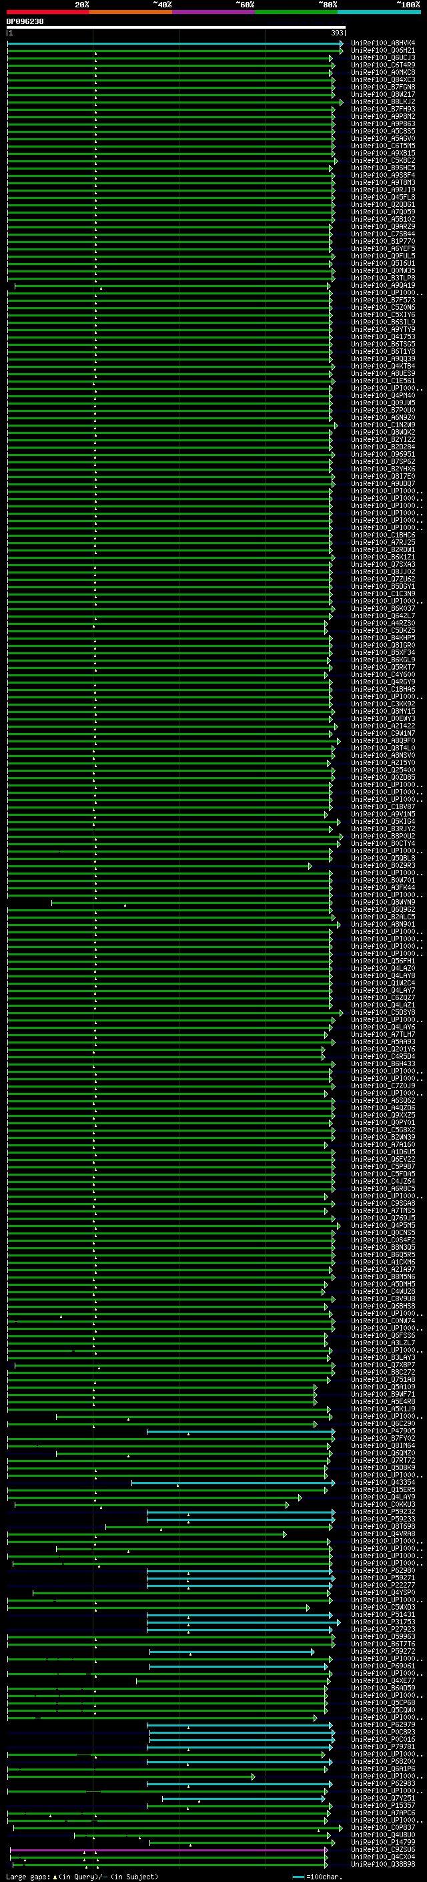Click the UniRef100_Q7Y251 label
The height and width of the screenshot is (1882, 427).
383,1798
